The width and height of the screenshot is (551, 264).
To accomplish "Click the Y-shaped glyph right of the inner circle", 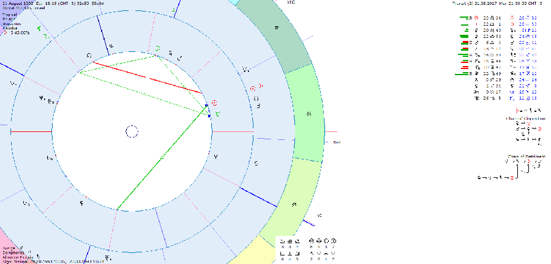I will click(x=216, y=157).
